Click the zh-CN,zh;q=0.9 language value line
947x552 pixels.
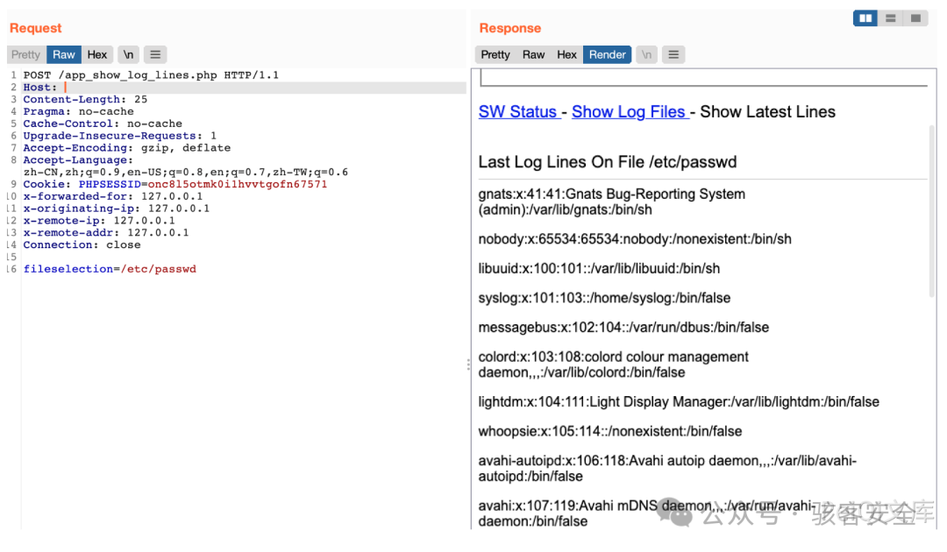[x=185, y=172]
